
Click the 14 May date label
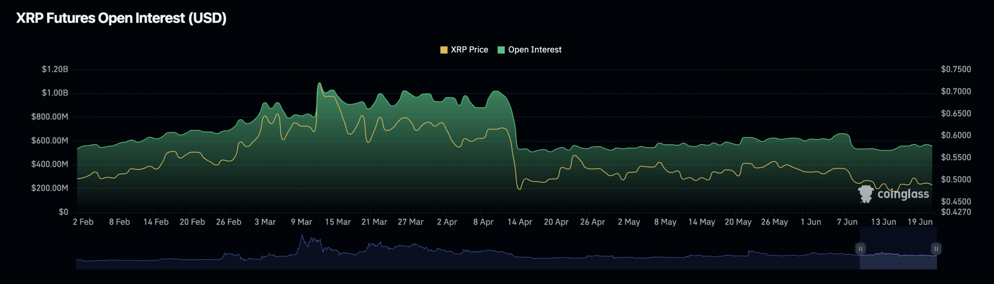coord(702,222)
